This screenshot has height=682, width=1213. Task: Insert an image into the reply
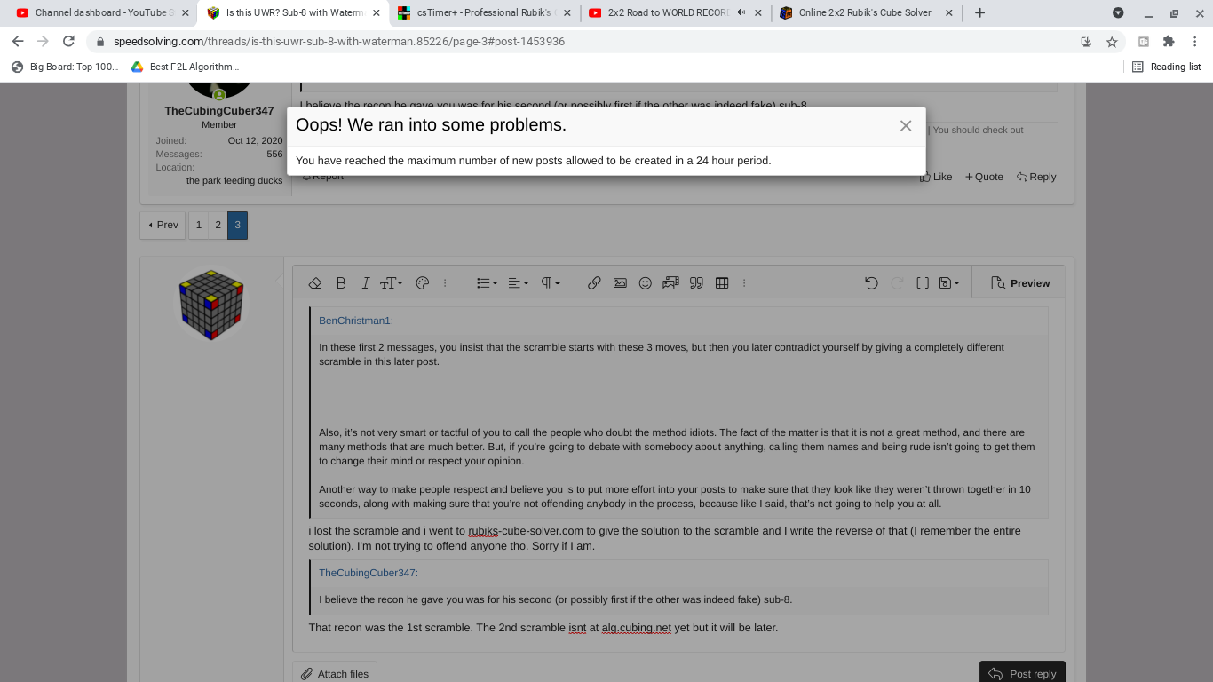620,283
